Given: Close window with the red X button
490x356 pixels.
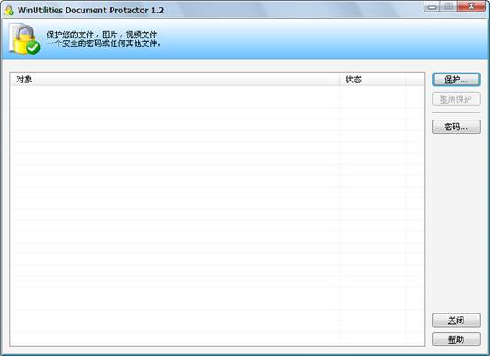Looking at the screenshot, I should click(471, 6).
